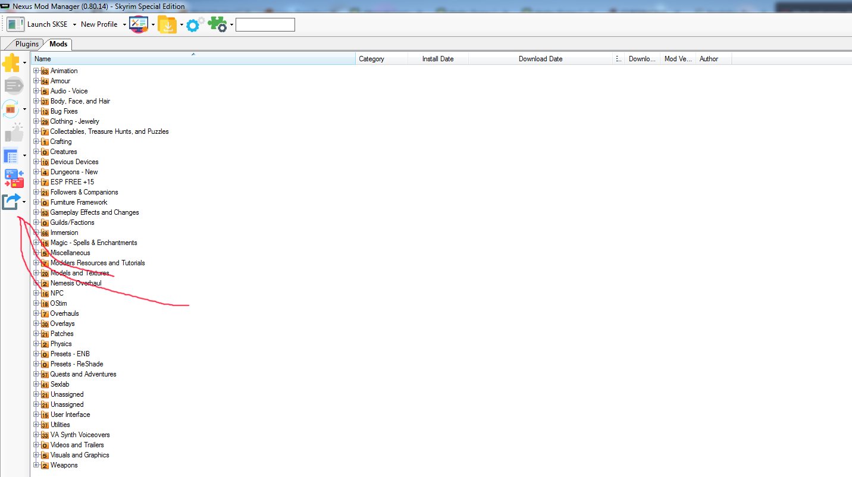Expand the Immersion category

coord(36,233)
